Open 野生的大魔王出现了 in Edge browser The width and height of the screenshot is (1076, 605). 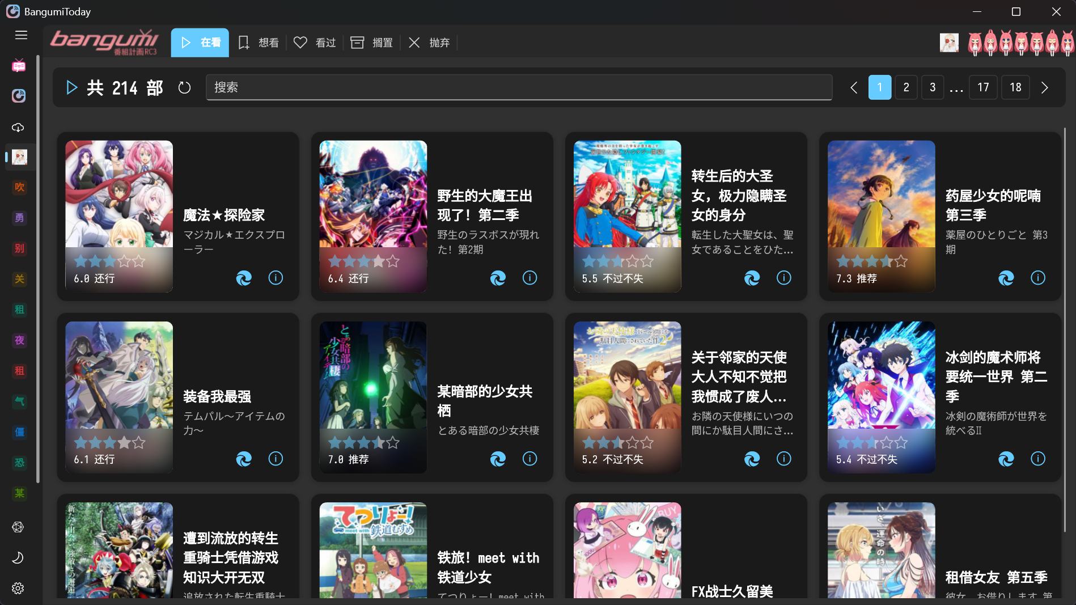[x=498, y=278]
